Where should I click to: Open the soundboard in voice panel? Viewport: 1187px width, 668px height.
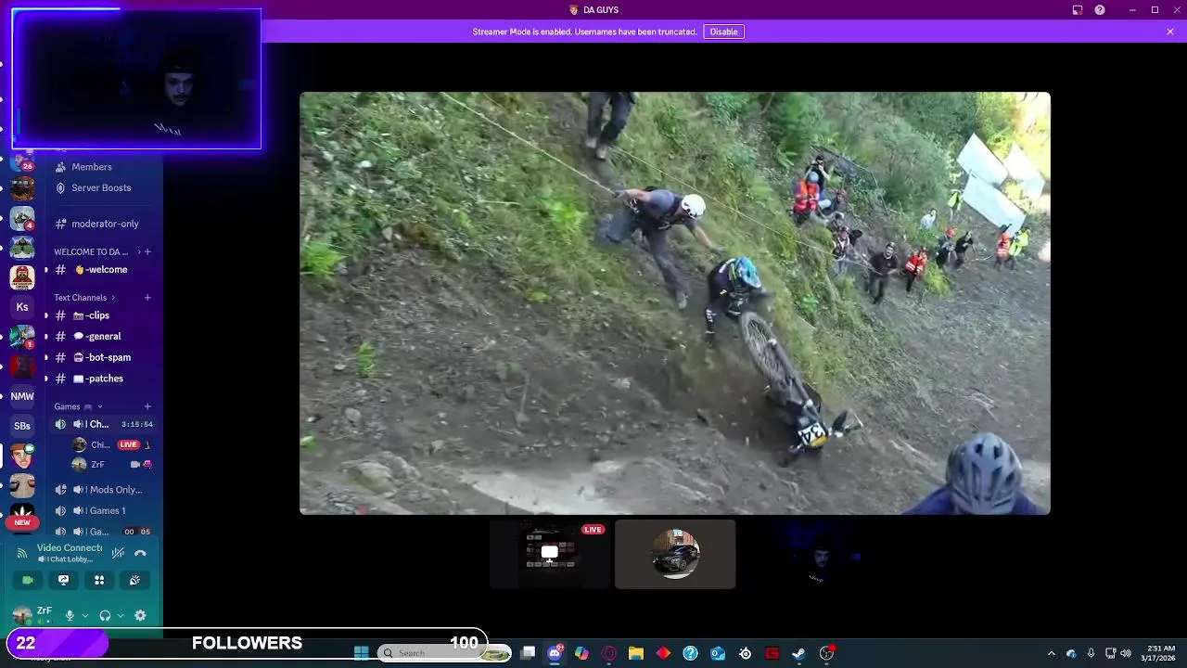134,580
